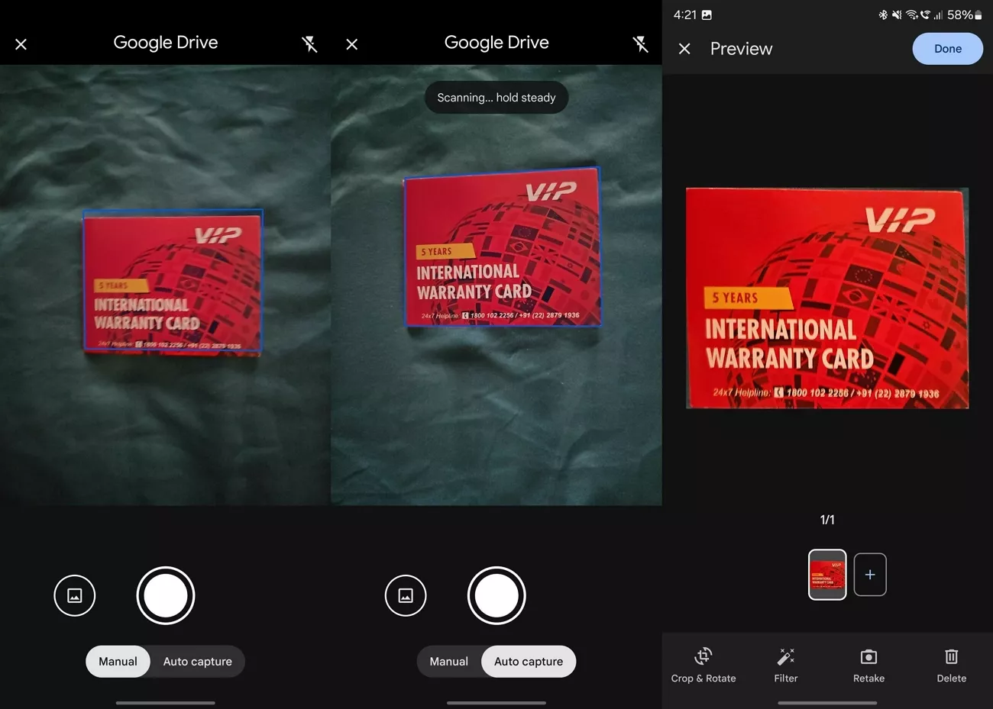Image resolution: width=993 pixels, height=709 pixels.
Task: Exit the left Google Drive scanner
Action: click(x=21, y=44)
